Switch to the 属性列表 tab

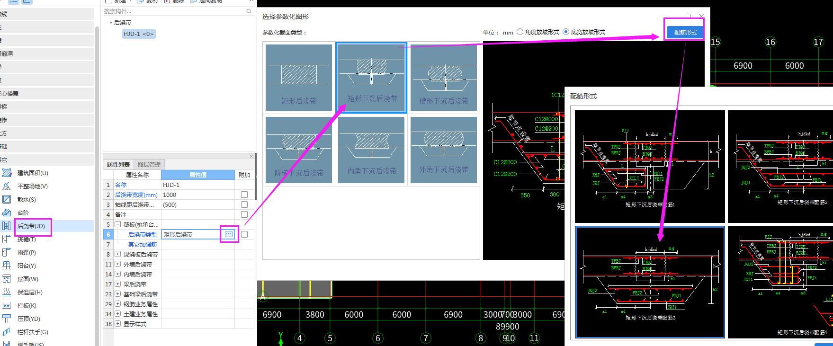pyautogui.click(x=118, y=164)
